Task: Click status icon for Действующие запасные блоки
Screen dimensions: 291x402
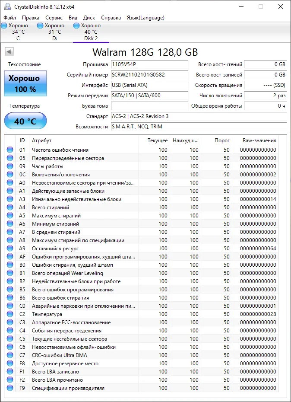Action: pos(10,191)
